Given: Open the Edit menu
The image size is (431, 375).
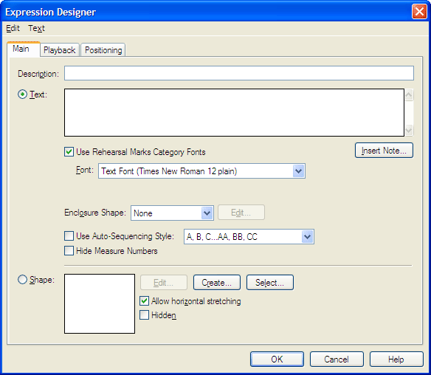Looking at the screenshot, I should [x=13, y=28].
